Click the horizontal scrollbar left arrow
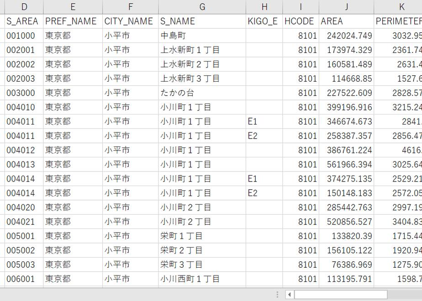 (x=290, y=295)
